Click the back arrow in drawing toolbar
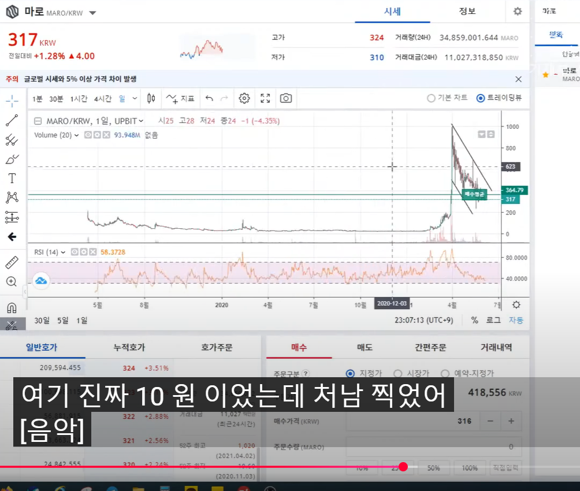This screenshot has height=491, width=580. click(12, 237)
